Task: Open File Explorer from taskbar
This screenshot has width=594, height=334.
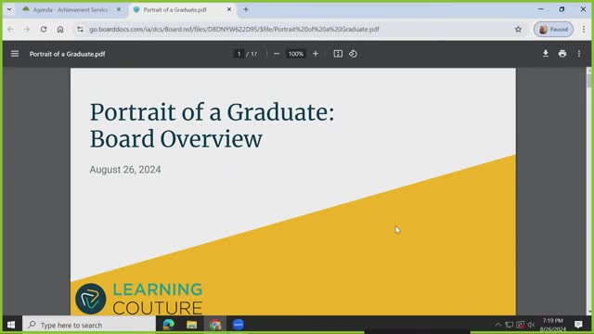Action: point(192,325)
